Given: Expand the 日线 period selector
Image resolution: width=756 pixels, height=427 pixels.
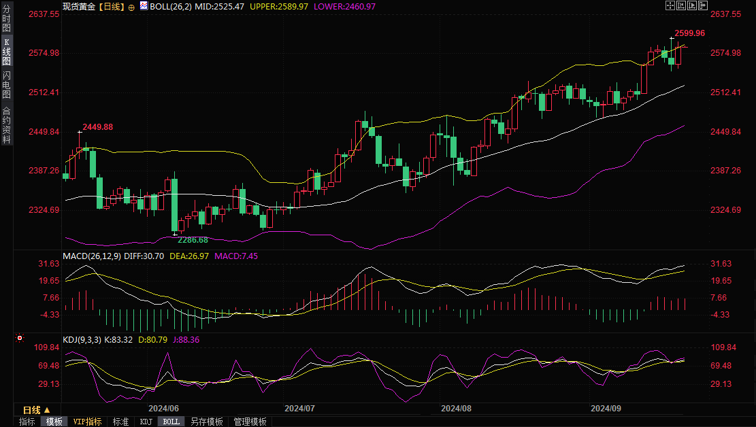Looking at the screenshot, I should [x=36, y=410].
